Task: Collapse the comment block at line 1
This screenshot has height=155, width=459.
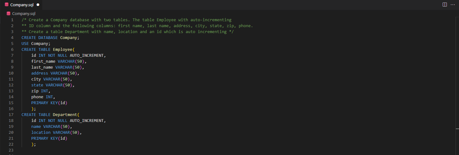Action: pos(18,20)
